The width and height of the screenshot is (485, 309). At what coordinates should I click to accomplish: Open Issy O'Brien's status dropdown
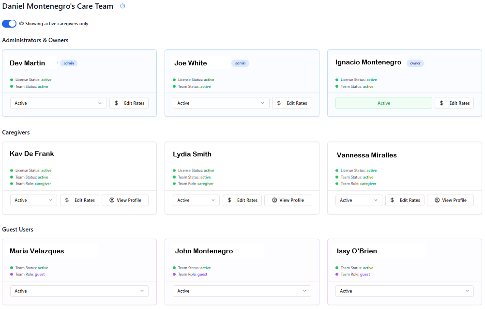pos(404,291)
